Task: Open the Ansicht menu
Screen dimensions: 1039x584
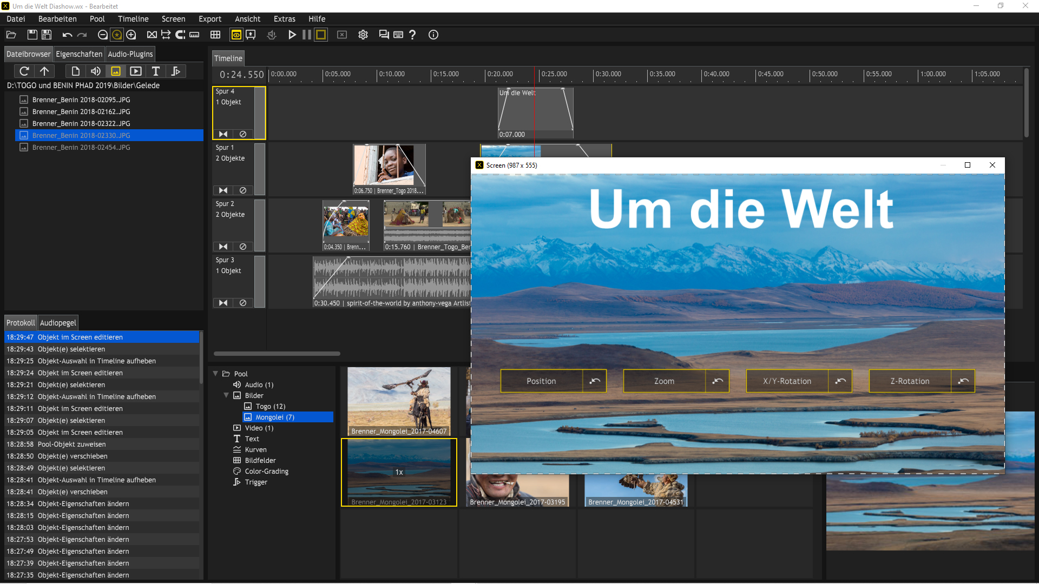Action: pyautogui.click(x=246, y=18)
